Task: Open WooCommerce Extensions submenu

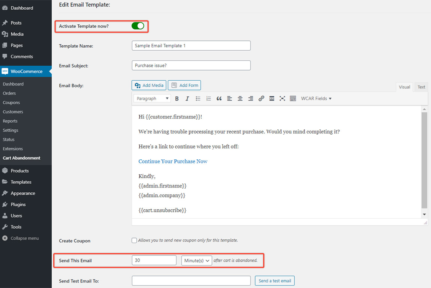Action: click(13, 149)
